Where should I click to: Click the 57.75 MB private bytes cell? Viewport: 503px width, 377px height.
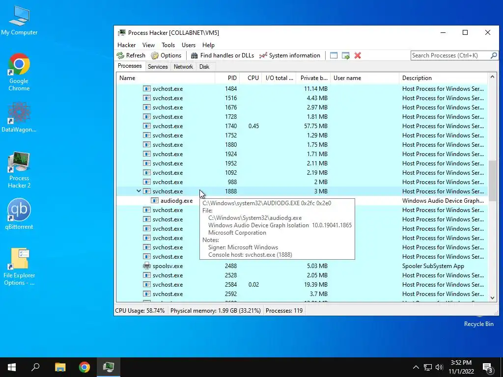tap(315, 126)
